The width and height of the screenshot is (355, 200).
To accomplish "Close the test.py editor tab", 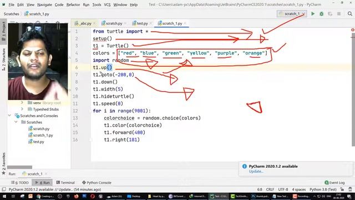I will click(x=151, y=23).
